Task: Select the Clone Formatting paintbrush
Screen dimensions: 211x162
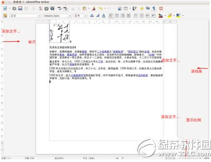Action: (x=94, y=8)
